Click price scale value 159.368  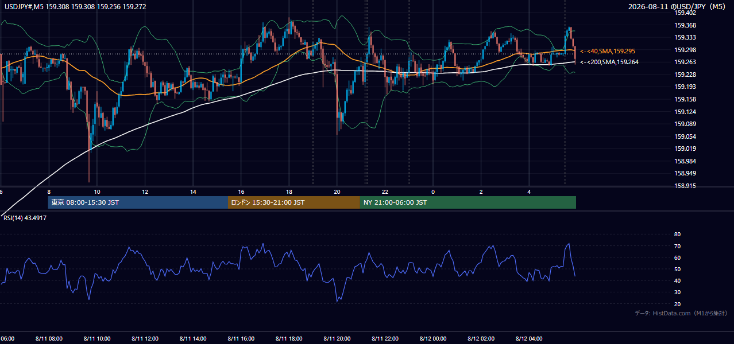[x=685, y=25]
